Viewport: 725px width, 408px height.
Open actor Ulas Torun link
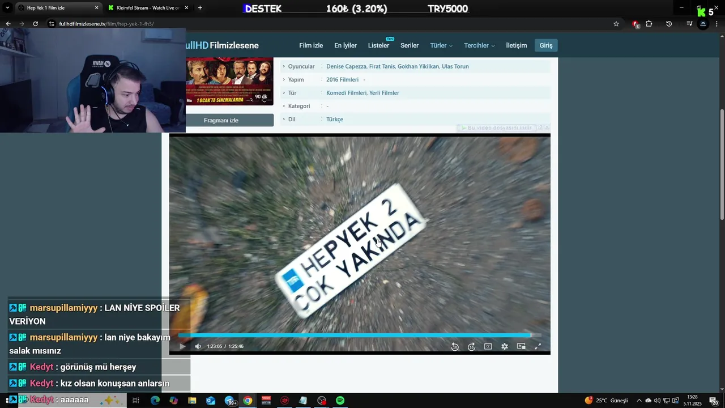pos(455,66)
